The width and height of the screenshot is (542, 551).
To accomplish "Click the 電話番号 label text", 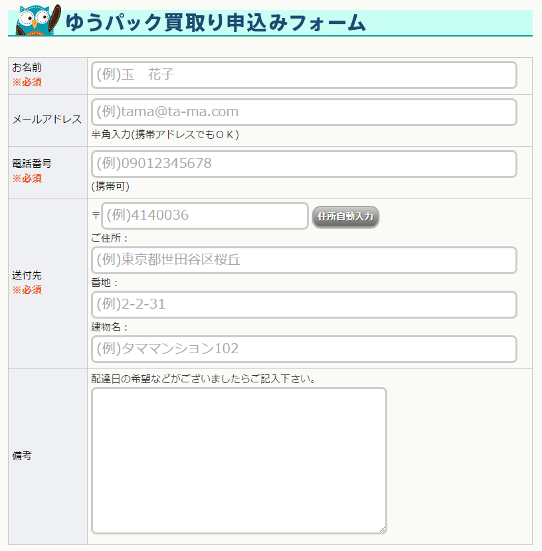I will click(x=32, y=163).
